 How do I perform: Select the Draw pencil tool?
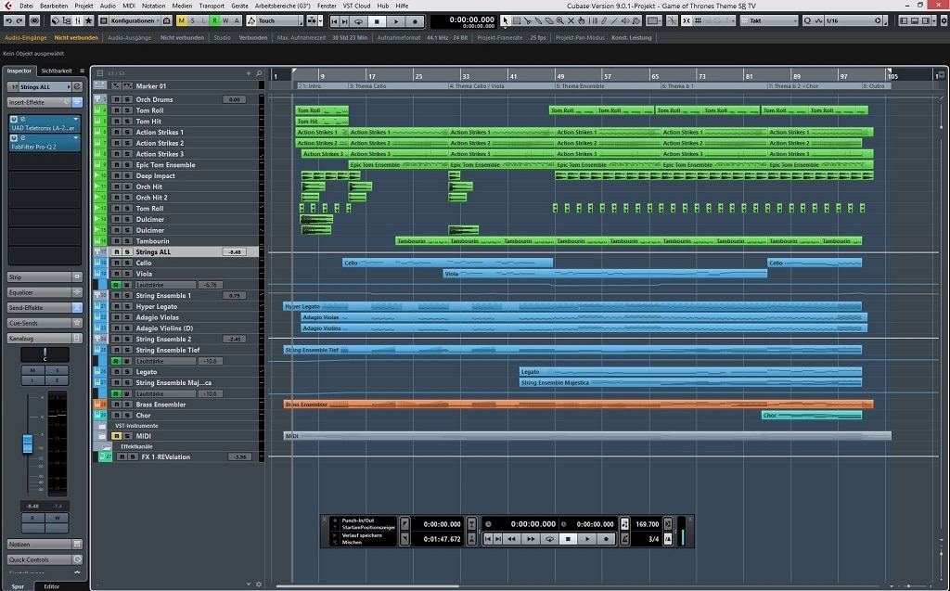tap(603, 20)
